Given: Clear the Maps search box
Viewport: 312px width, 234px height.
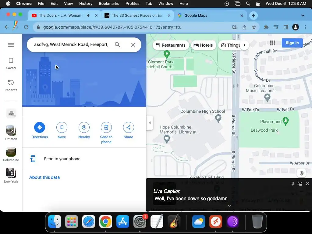Looking at the screenshot, I should point(133,45).
